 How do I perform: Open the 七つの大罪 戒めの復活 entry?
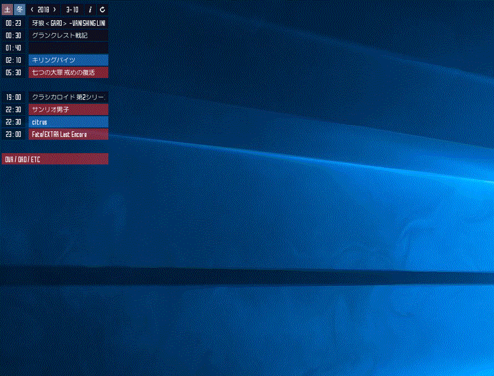(68, 72)
